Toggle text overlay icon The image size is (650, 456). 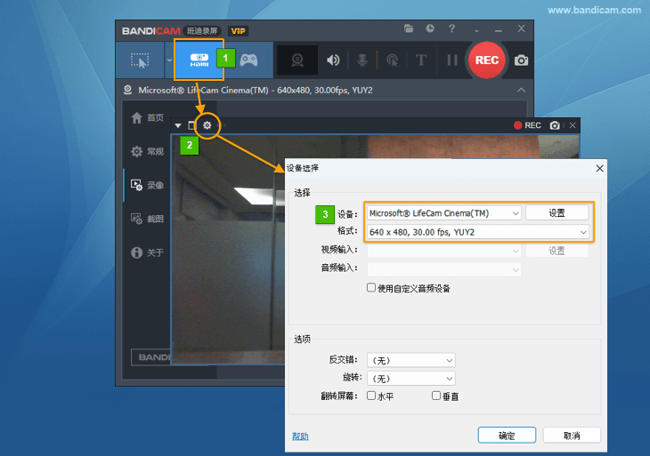[421, 60]
